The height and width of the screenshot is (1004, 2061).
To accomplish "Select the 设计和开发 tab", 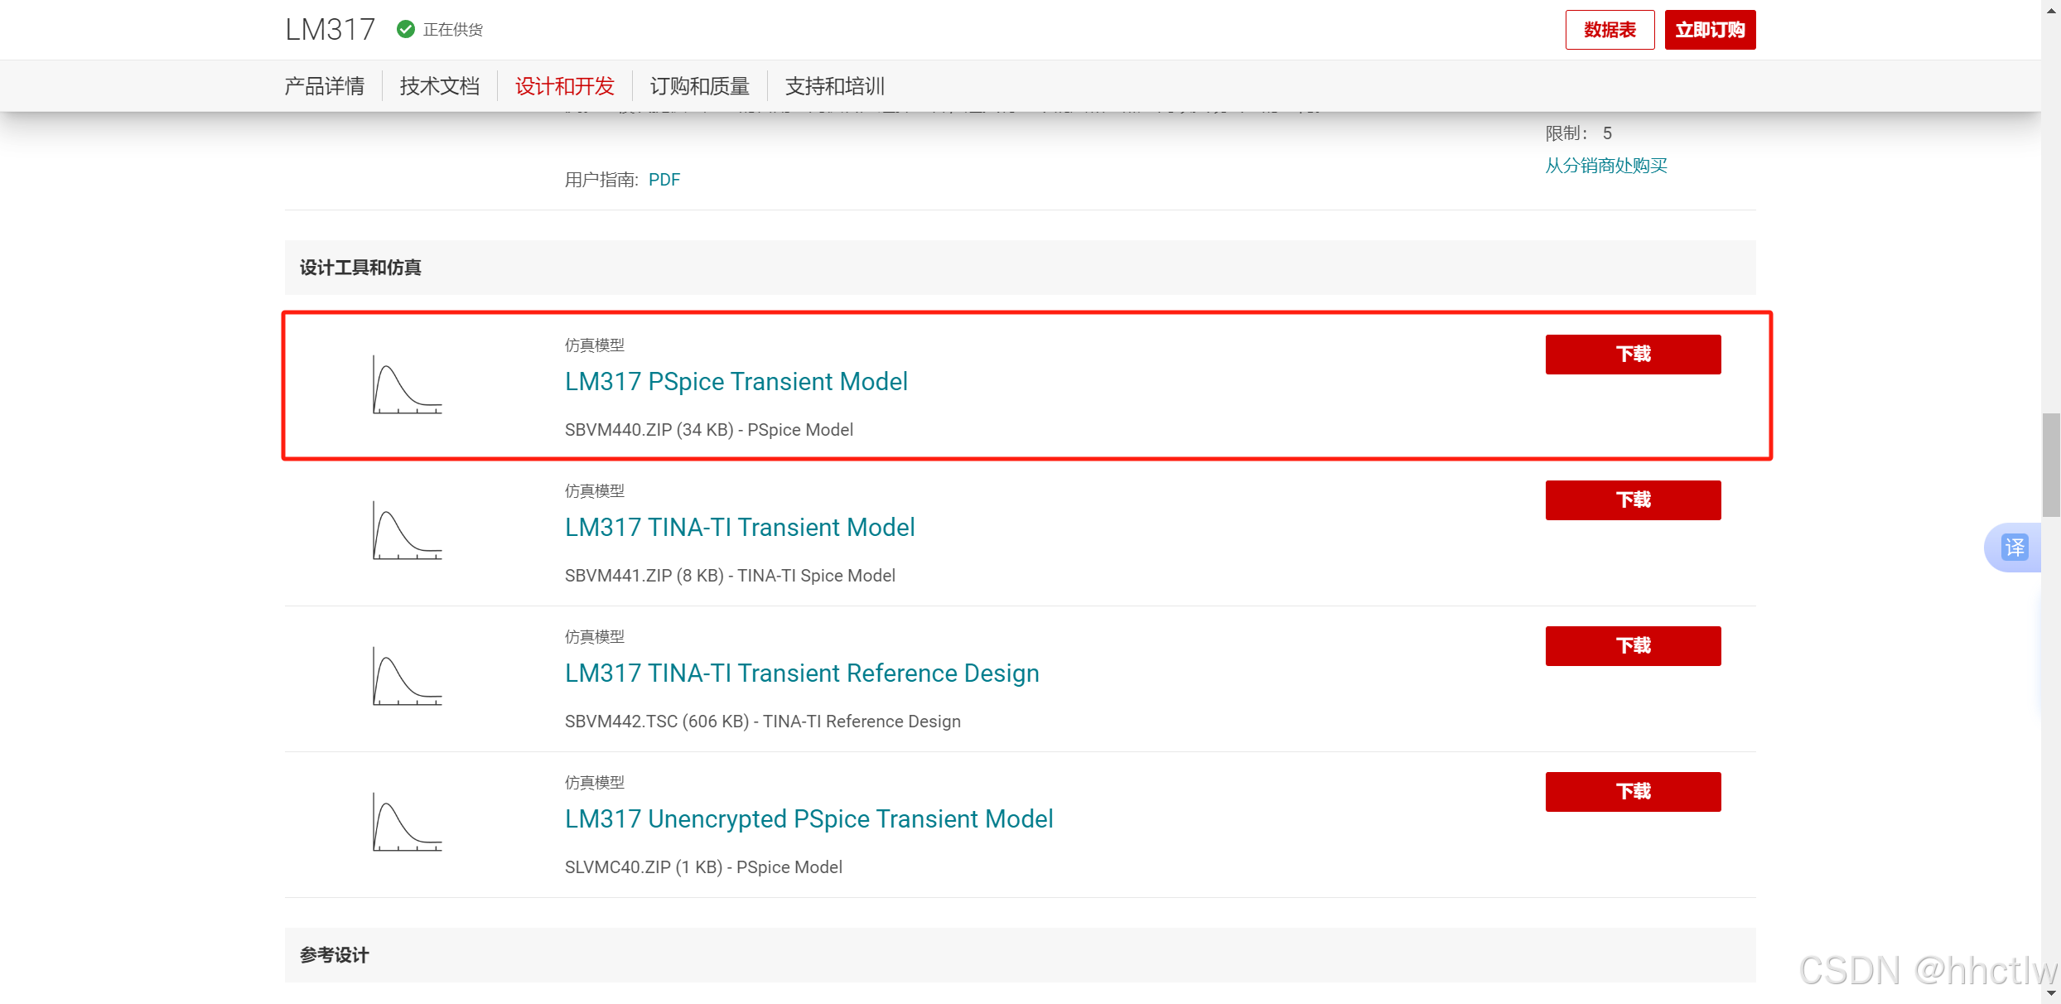I will (565, 86).
